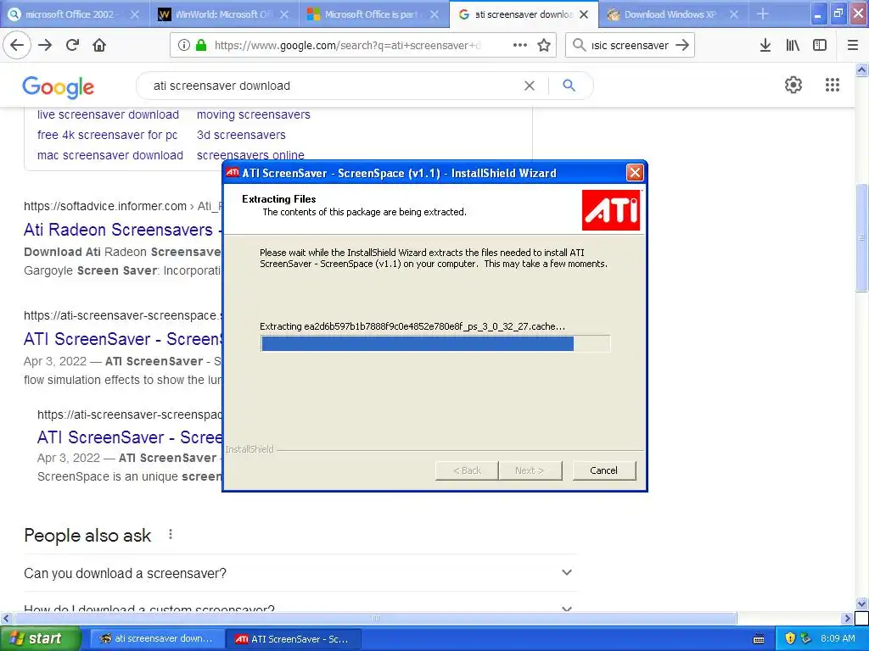Open page actions three-dot menu

[x=520, y=45]
